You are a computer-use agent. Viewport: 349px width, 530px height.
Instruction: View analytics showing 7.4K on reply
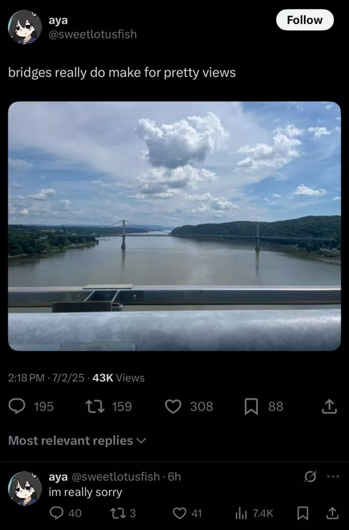click(x=241, y=513)
